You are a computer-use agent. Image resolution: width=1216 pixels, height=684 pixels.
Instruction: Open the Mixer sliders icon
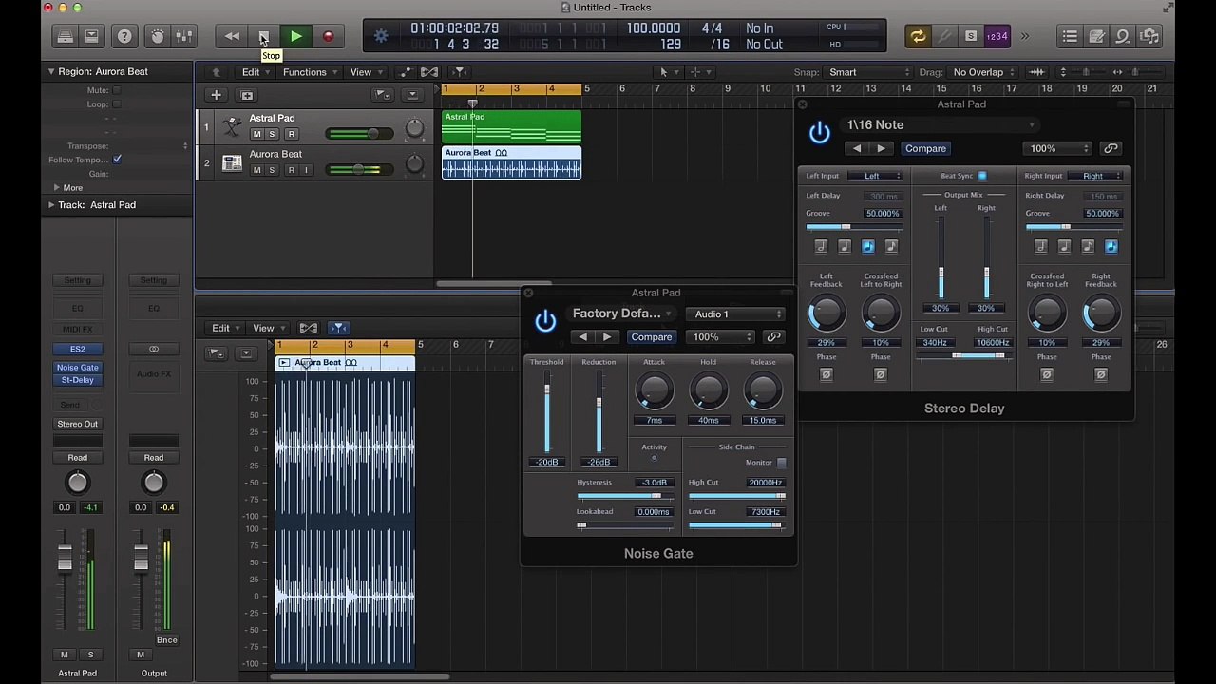184,37
